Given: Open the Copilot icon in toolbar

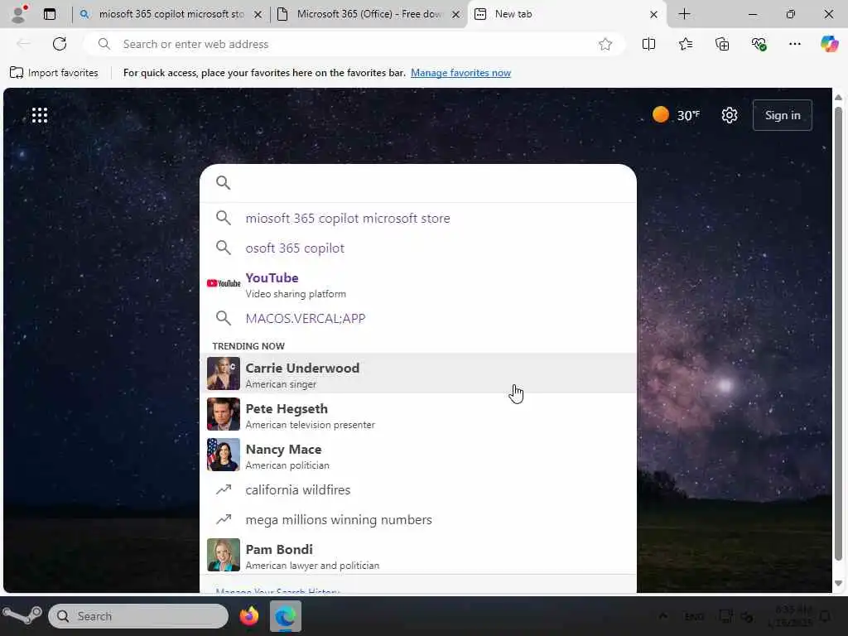Looking at the screenshot, I should [x=830, y=44].
